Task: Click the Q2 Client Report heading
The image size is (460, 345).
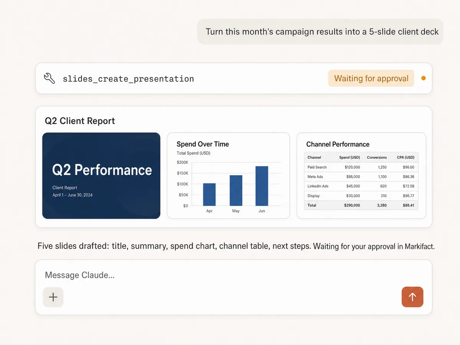Action: tap(80, 121)
